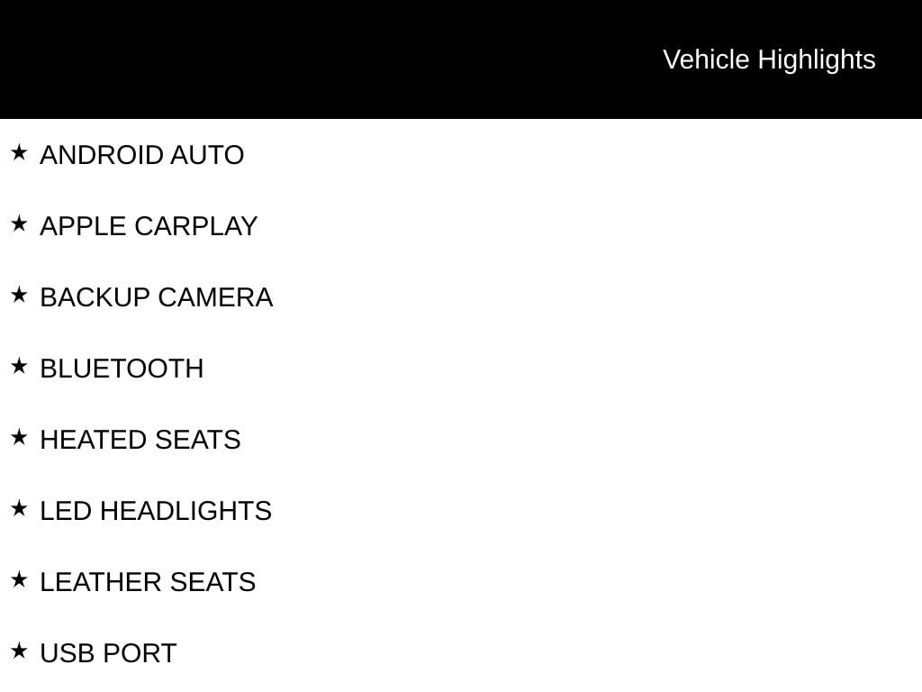Click the star icon beside BACKUP CAMERA
922x692 pixels.
[x=19, y=295]
